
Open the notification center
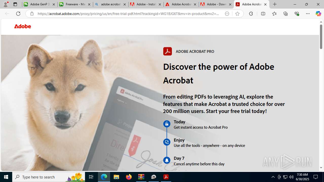click(316, 177)
